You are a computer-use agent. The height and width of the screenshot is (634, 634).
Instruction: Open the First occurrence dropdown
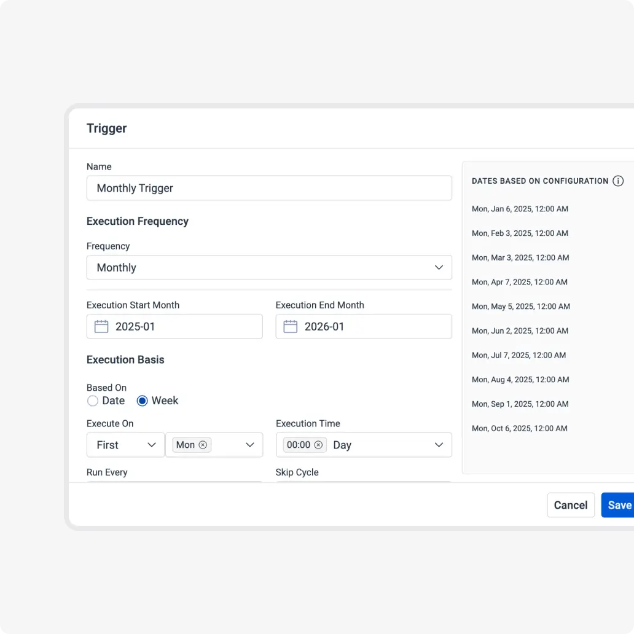tap(151, 445)
